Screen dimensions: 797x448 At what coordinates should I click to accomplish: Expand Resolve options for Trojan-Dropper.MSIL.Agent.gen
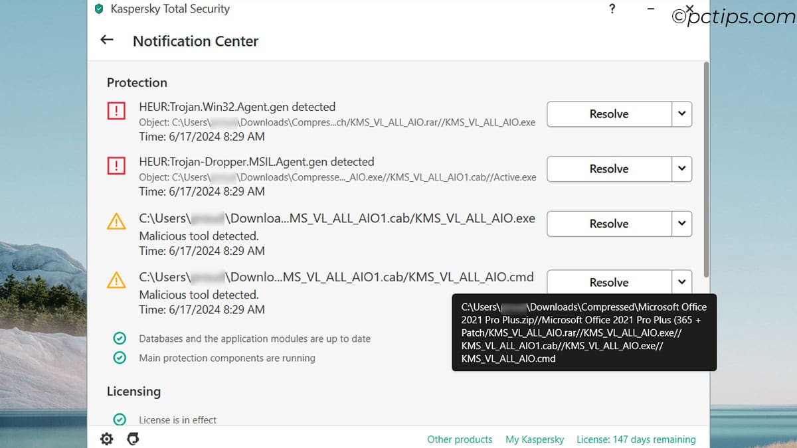(681, 169)
